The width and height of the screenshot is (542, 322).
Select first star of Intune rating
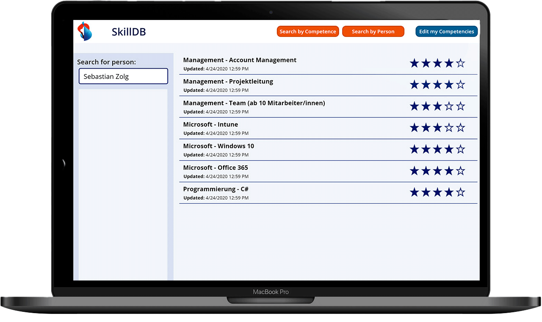414,128
